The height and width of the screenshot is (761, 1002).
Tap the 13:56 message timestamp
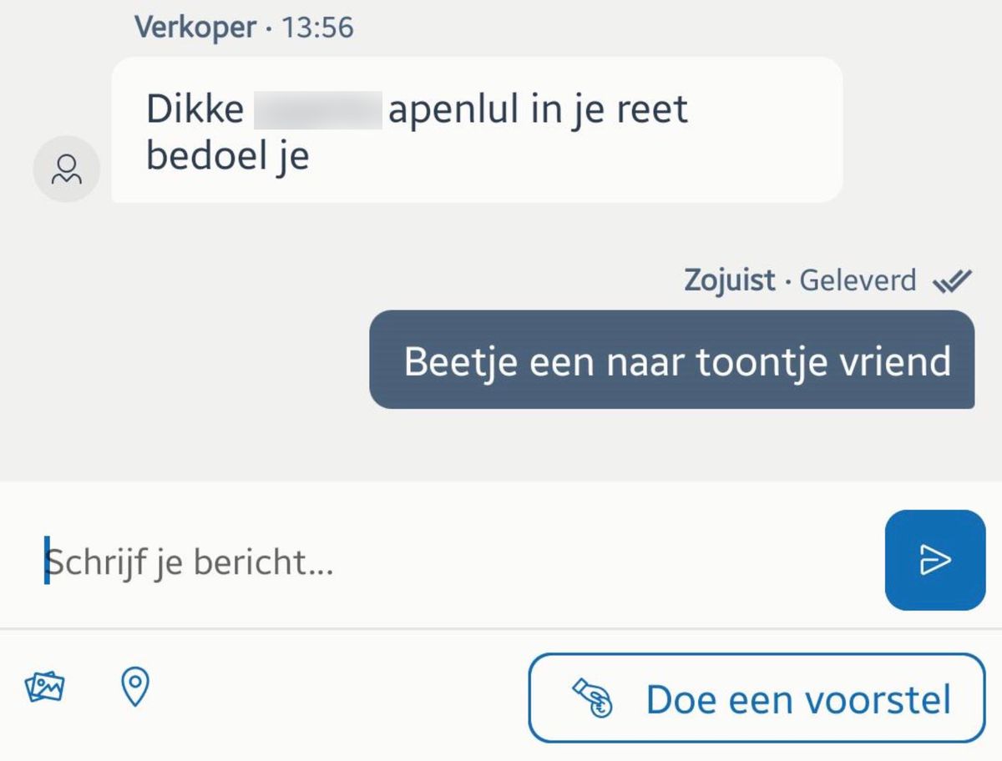(x=317, y=28)
